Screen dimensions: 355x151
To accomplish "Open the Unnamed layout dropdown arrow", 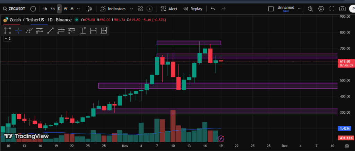I will point(298,9).
